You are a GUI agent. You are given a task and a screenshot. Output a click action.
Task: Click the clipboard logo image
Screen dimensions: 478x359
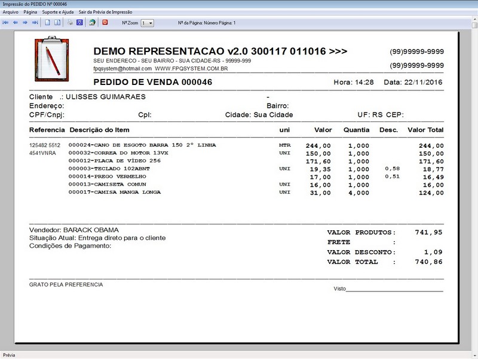click(52, 59)
